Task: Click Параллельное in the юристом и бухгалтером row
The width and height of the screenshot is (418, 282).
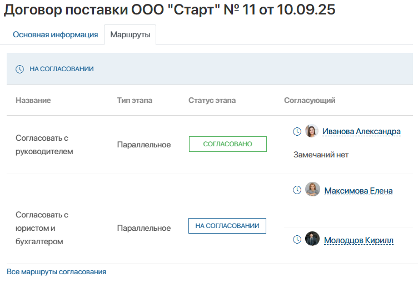Action: [144, 228]
